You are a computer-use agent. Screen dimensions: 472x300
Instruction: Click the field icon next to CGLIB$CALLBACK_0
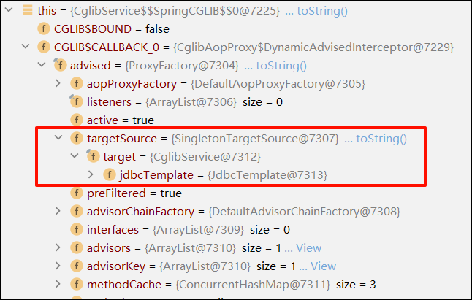click(x=43, y=47)
